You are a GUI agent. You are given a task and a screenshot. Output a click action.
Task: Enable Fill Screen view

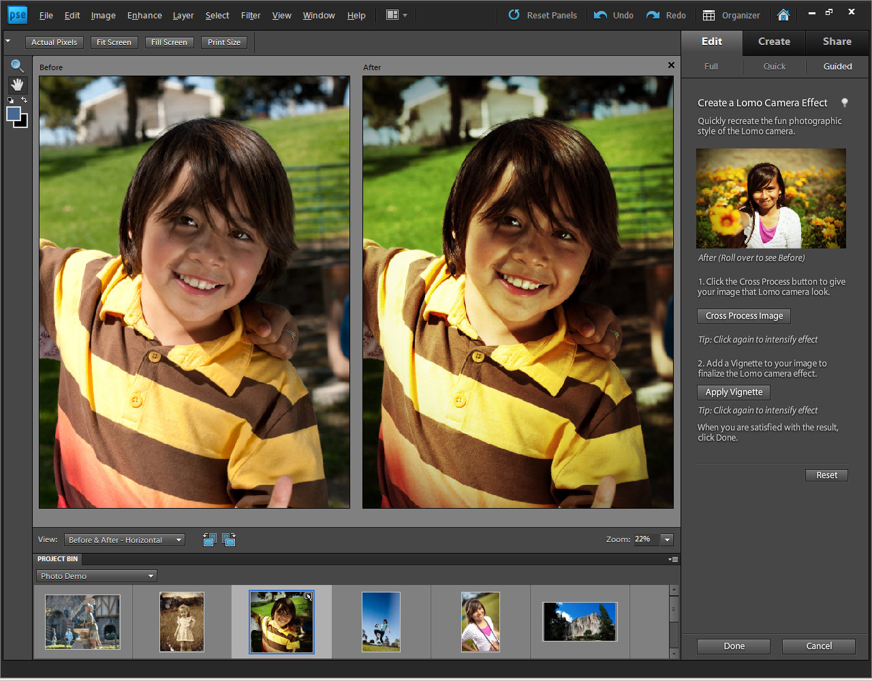pos(169,42)
